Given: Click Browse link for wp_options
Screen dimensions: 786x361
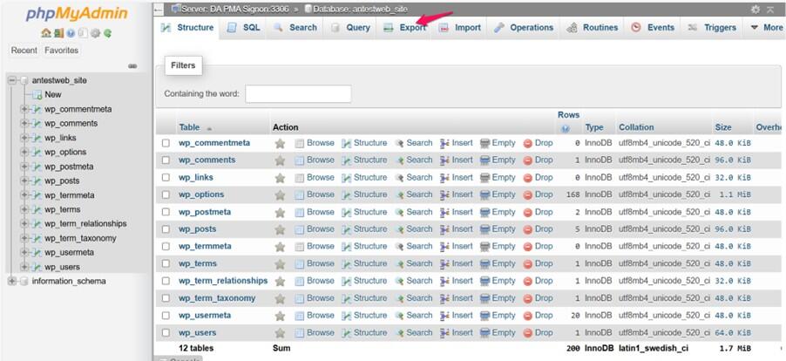Looking at the screenshot, I should [x=321, y=194].
